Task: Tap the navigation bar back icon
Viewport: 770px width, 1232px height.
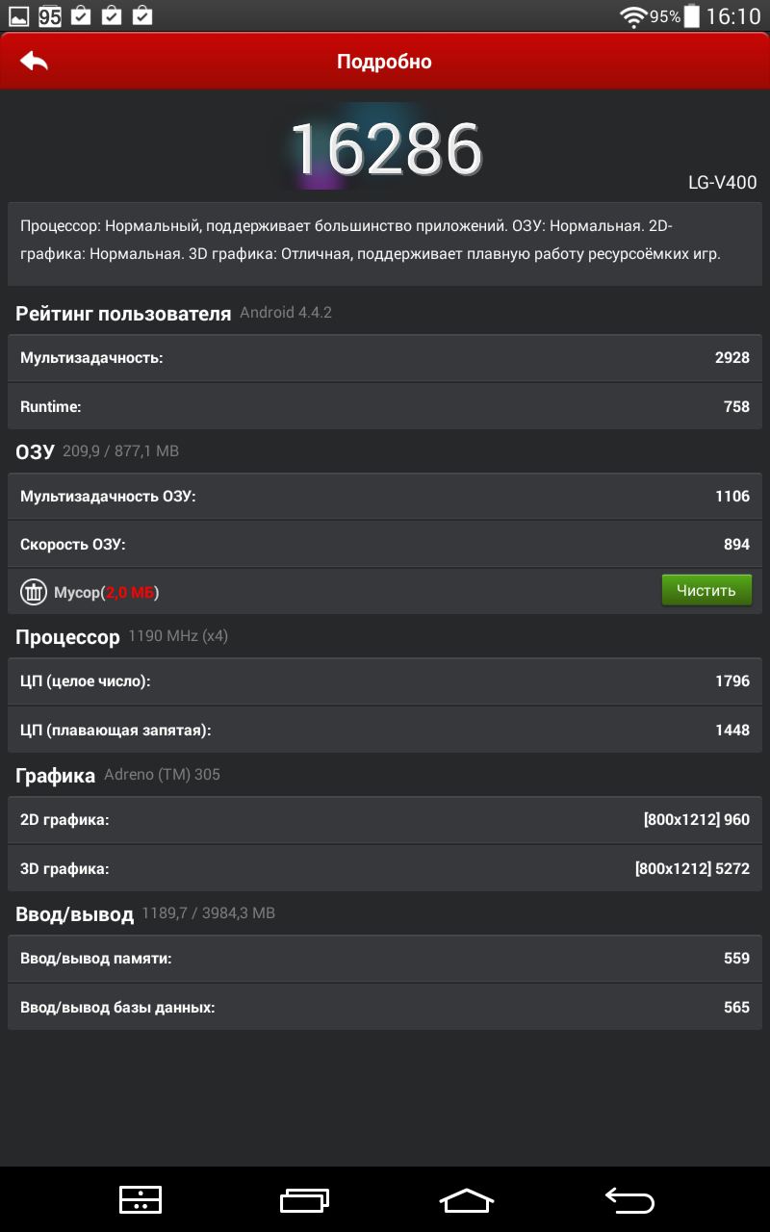Action: click(x=629, y=1199)
